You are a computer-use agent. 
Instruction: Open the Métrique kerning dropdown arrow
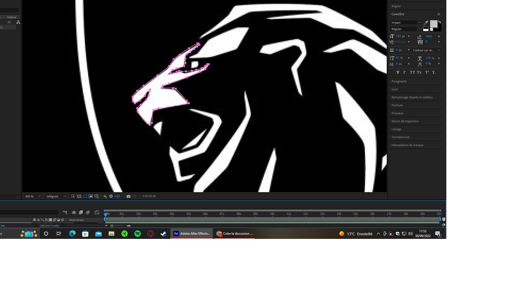click(x=409, y=42)
